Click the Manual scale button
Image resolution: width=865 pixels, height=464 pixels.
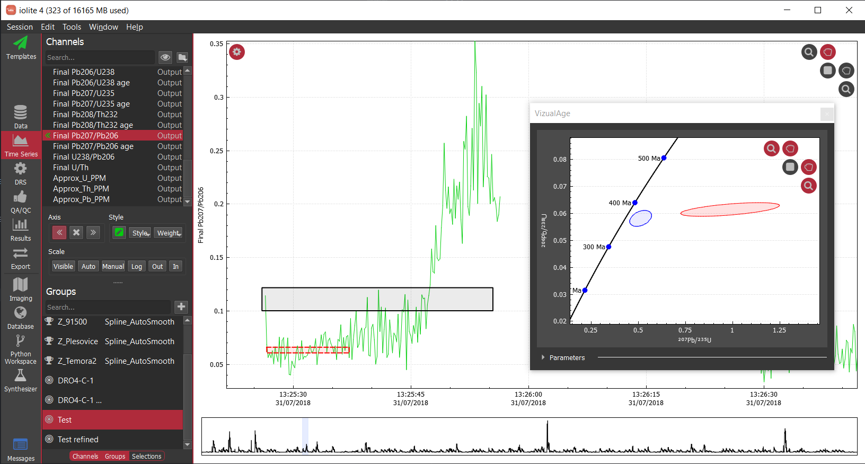click(x=113, y=266)
